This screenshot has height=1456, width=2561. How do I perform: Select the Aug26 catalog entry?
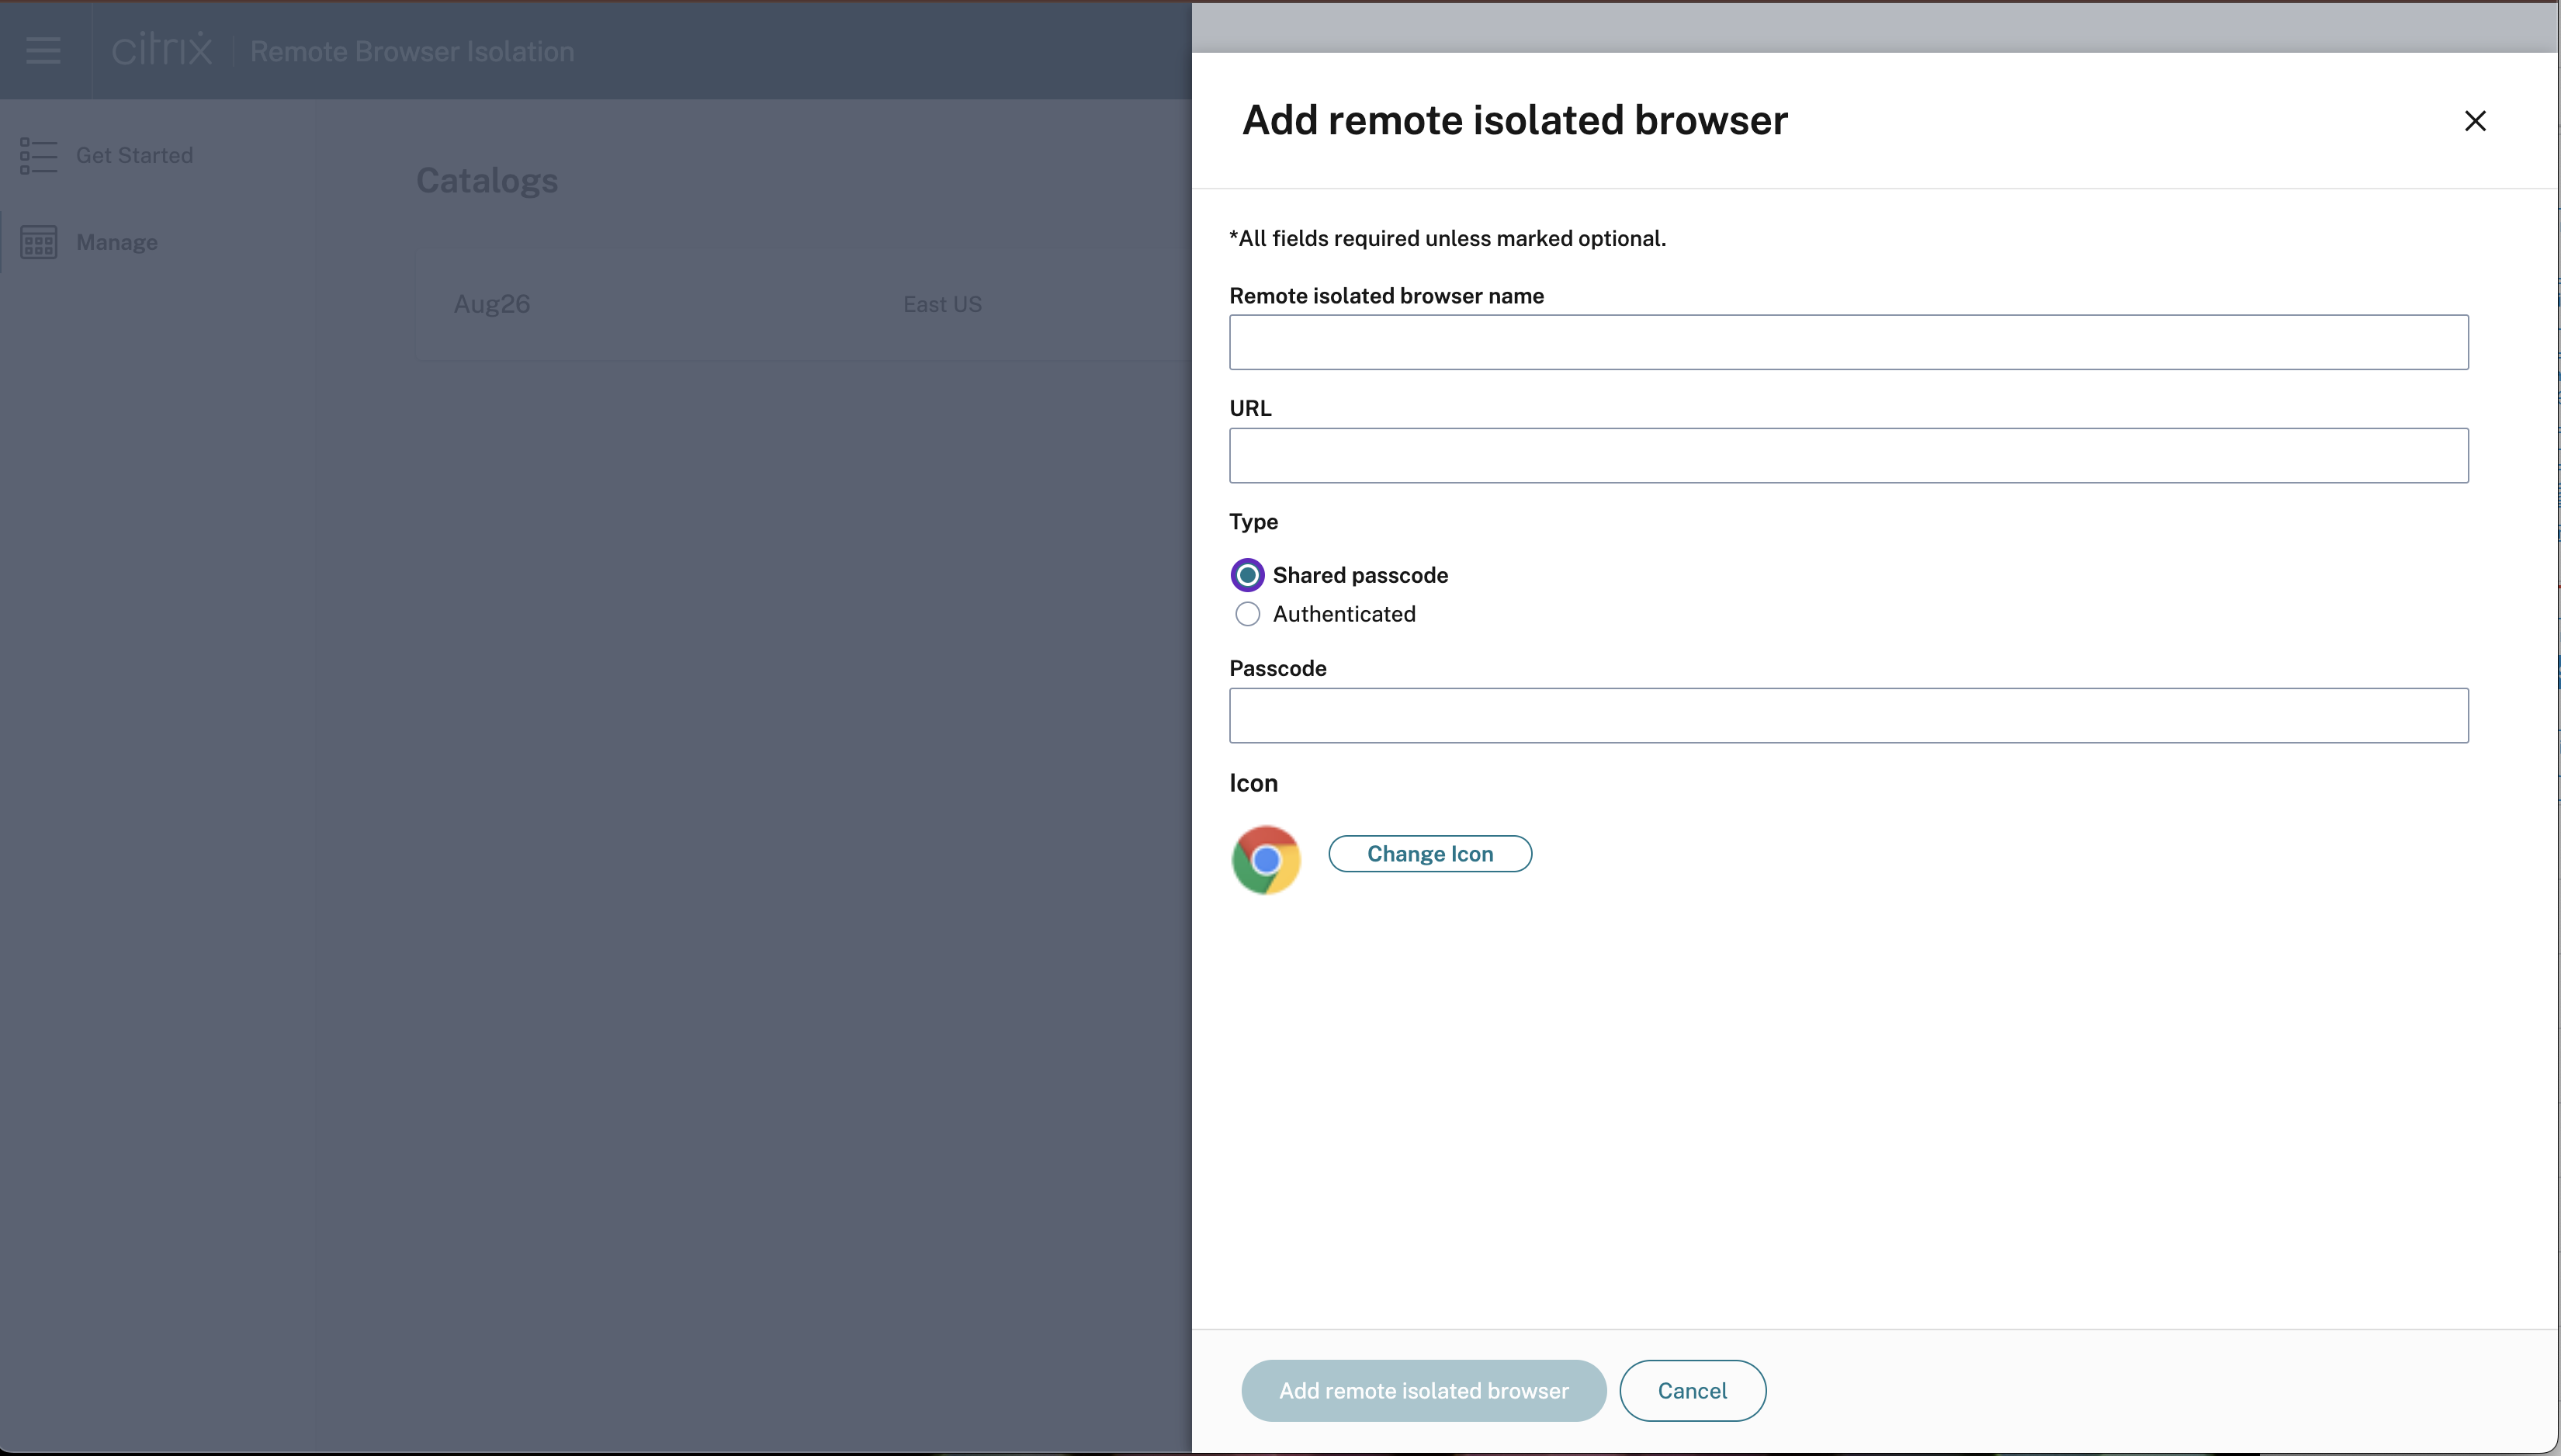(492, 304)
